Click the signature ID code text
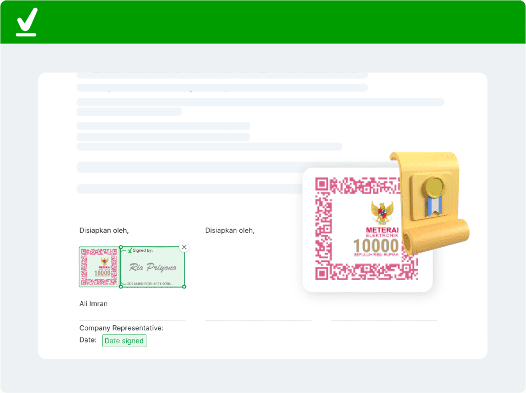This screenshot has width=526, height=393. click(x=149, y=284)
